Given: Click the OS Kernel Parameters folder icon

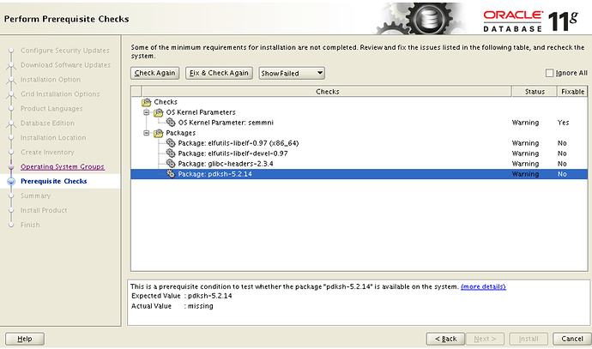Looking at the screenshot, I should coord(158,112).
